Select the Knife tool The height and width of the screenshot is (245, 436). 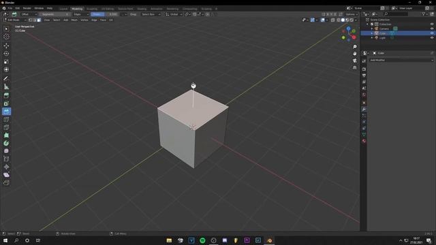[x=6, y=127]
